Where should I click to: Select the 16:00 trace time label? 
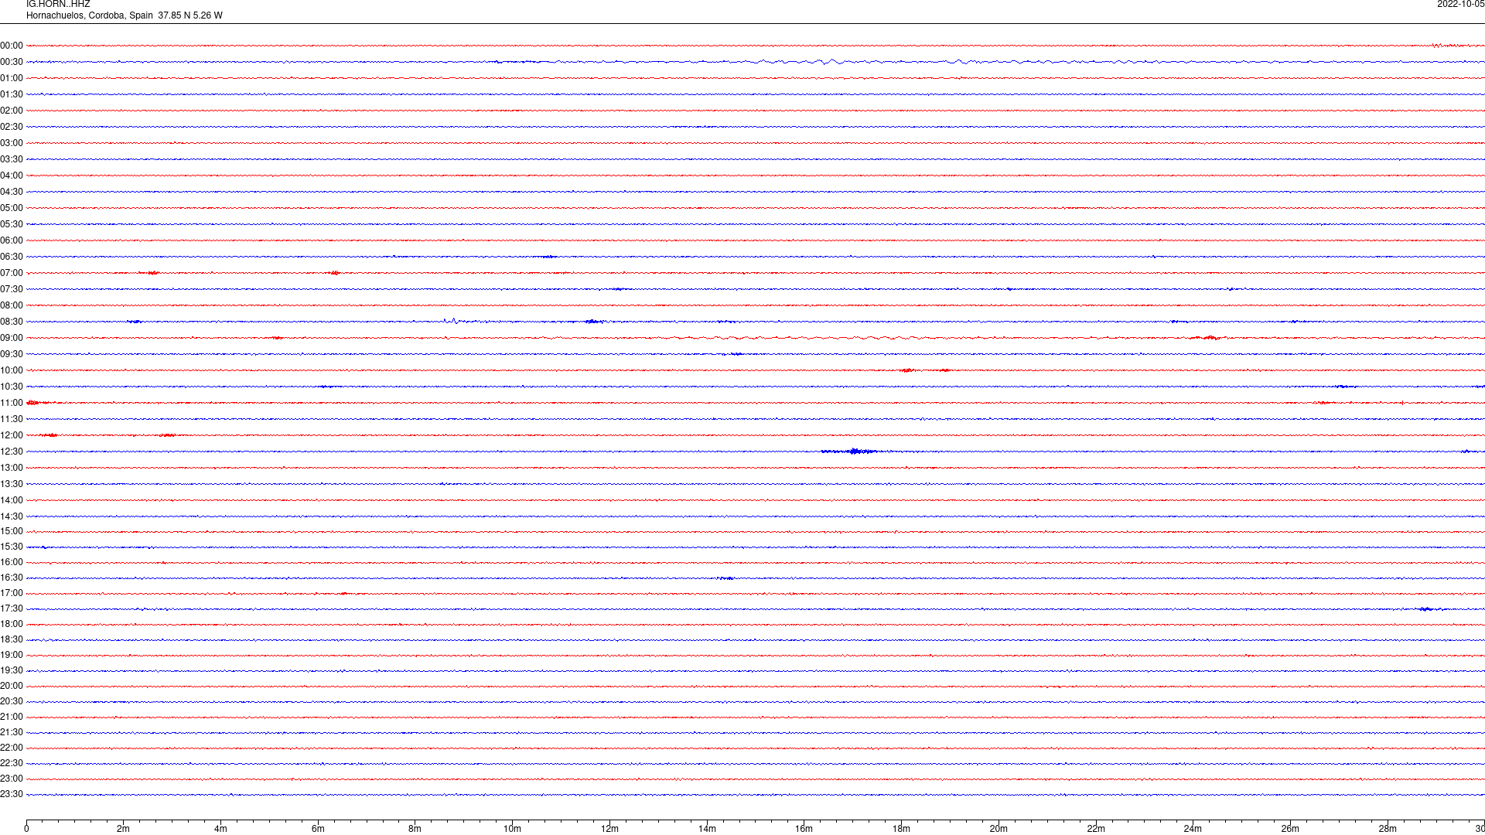12,562
